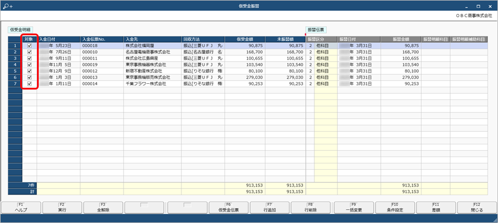Screen dimensions: 498x223
Task: Select row header number 1
Action: point(15,46)
